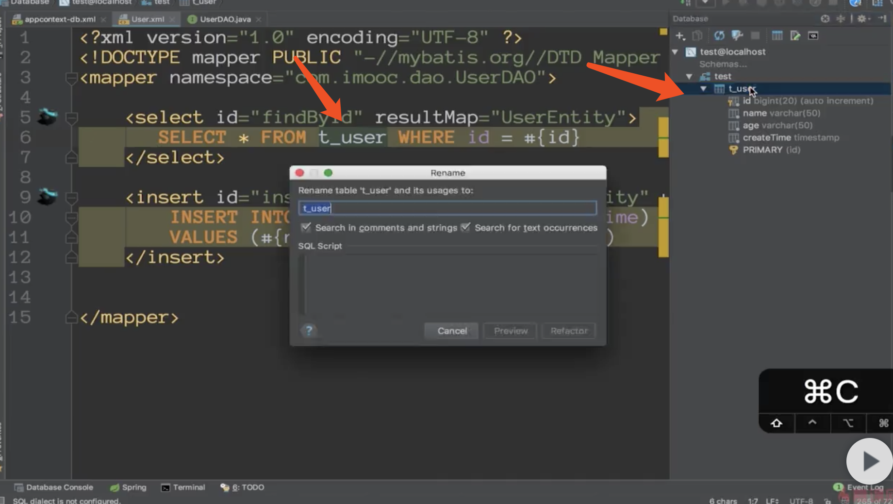Hide the Database tool window with arrow icon
Image resolution: width=893 pixels, height=504 pixels.
(883, 18)
